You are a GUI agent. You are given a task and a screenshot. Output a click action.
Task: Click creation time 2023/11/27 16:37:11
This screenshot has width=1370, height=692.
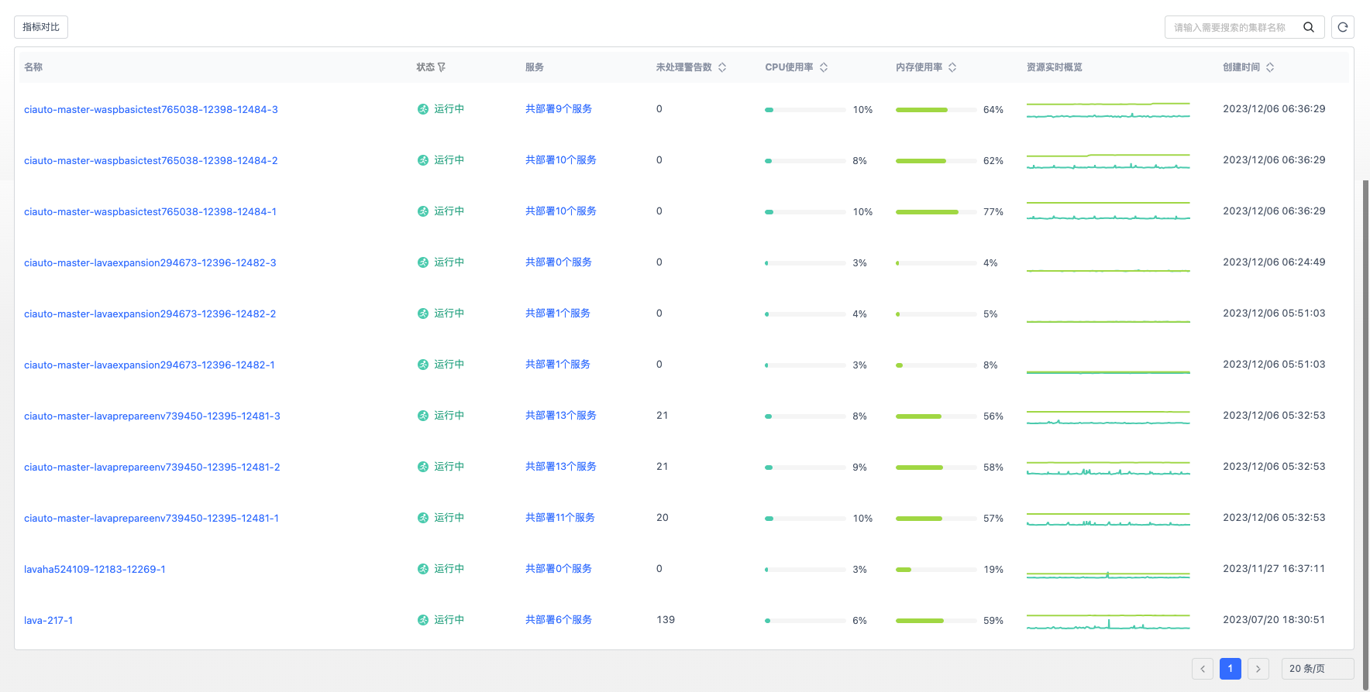[1274, 569]
